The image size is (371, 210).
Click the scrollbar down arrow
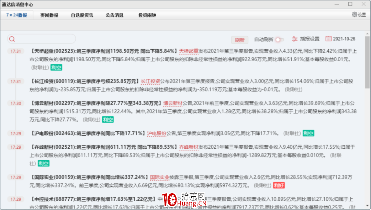tap(367, 206)
